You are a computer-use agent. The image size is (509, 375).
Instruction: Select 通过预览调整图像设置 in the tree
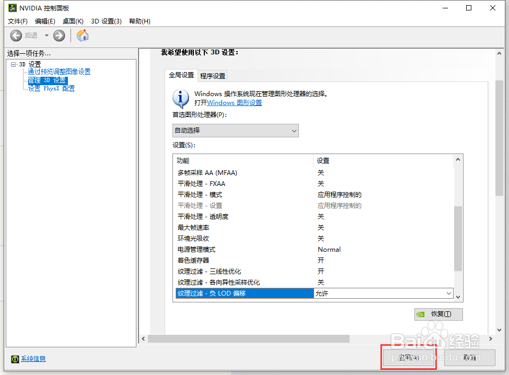click(x=59, y=72)
